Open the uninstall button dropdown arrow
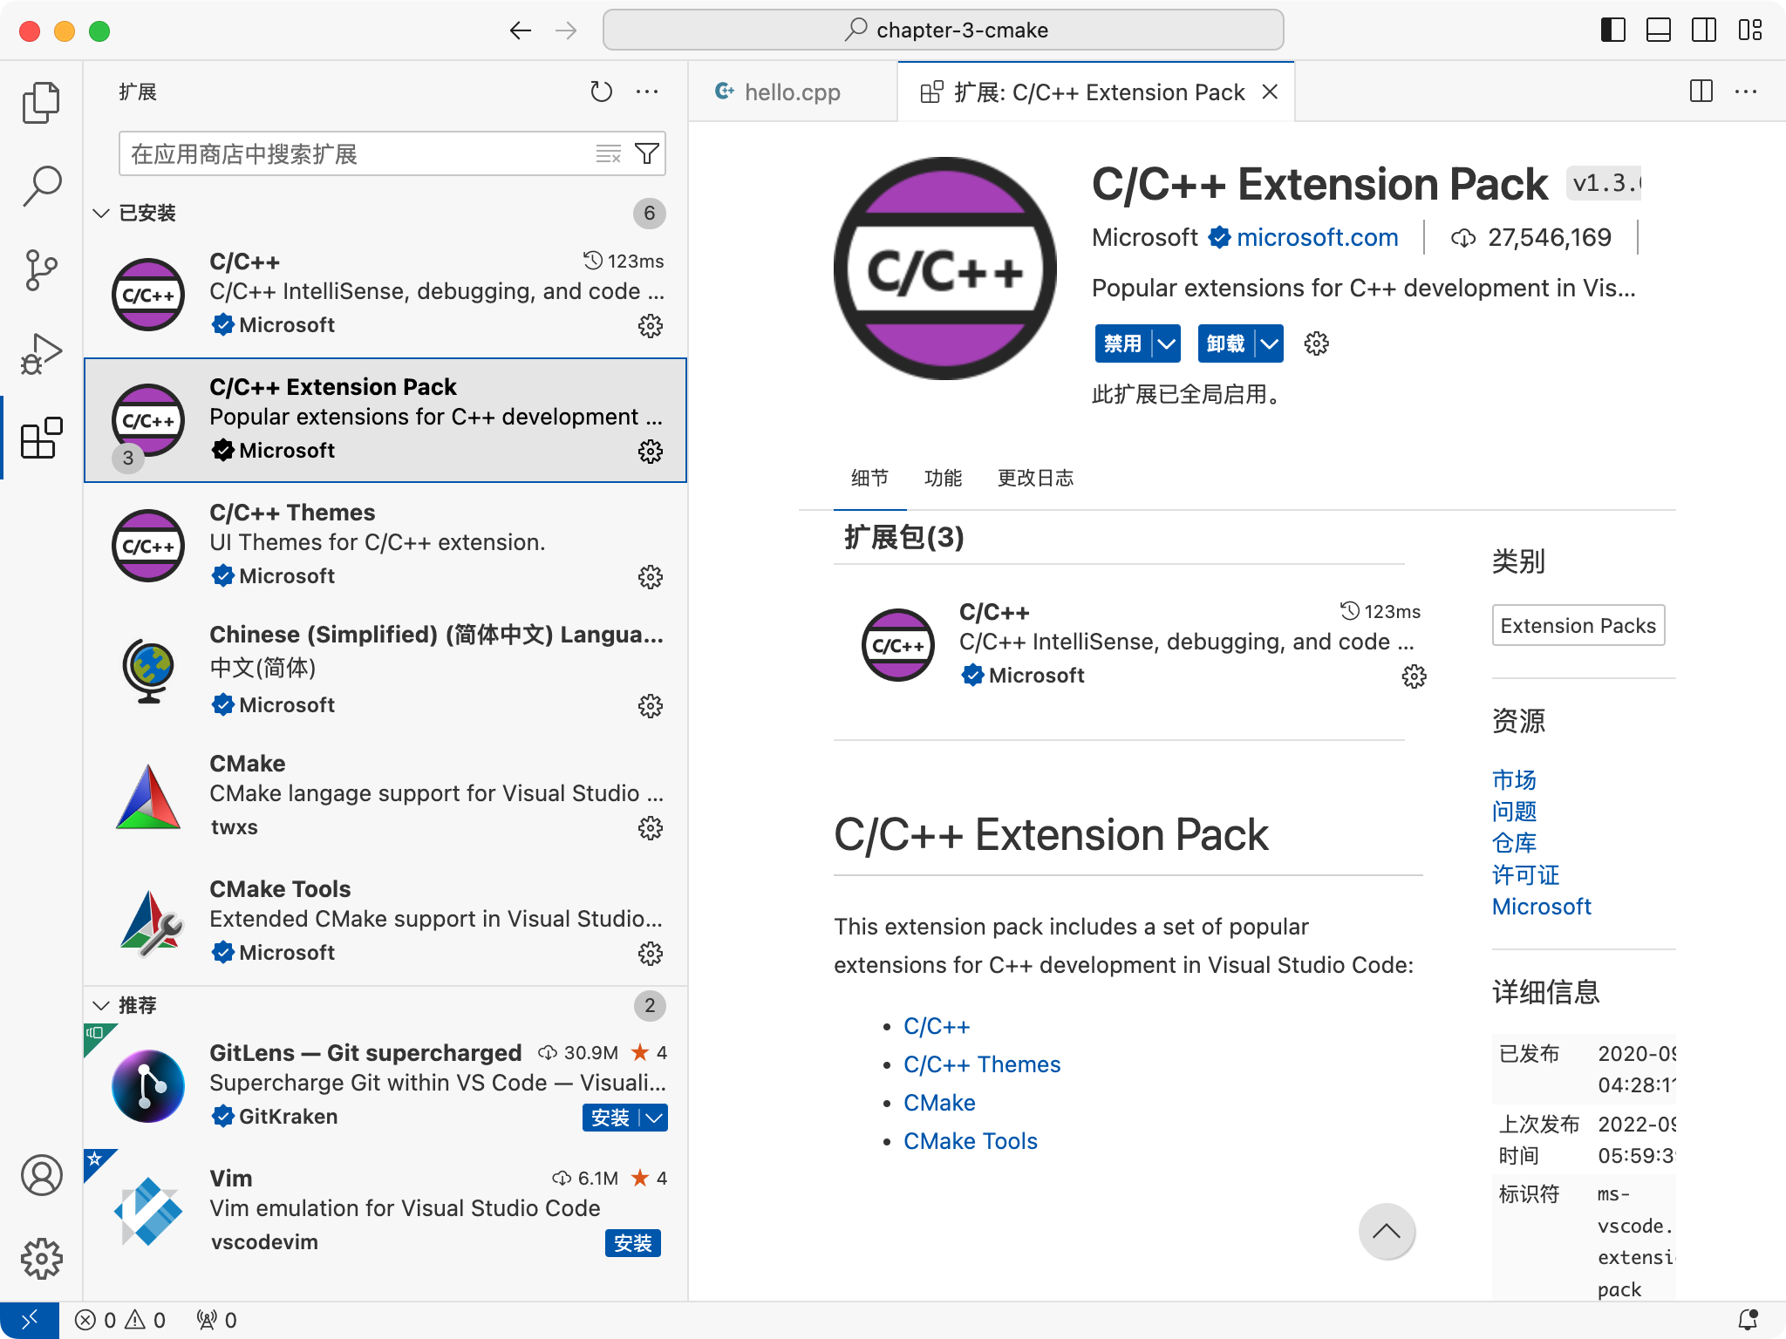Screen dimensions: 1786x1339 click(x=1270, y=343)
